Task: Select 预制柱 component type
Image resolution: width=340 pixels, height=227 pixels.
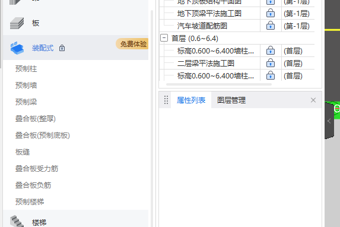Action: pos(26,69)
